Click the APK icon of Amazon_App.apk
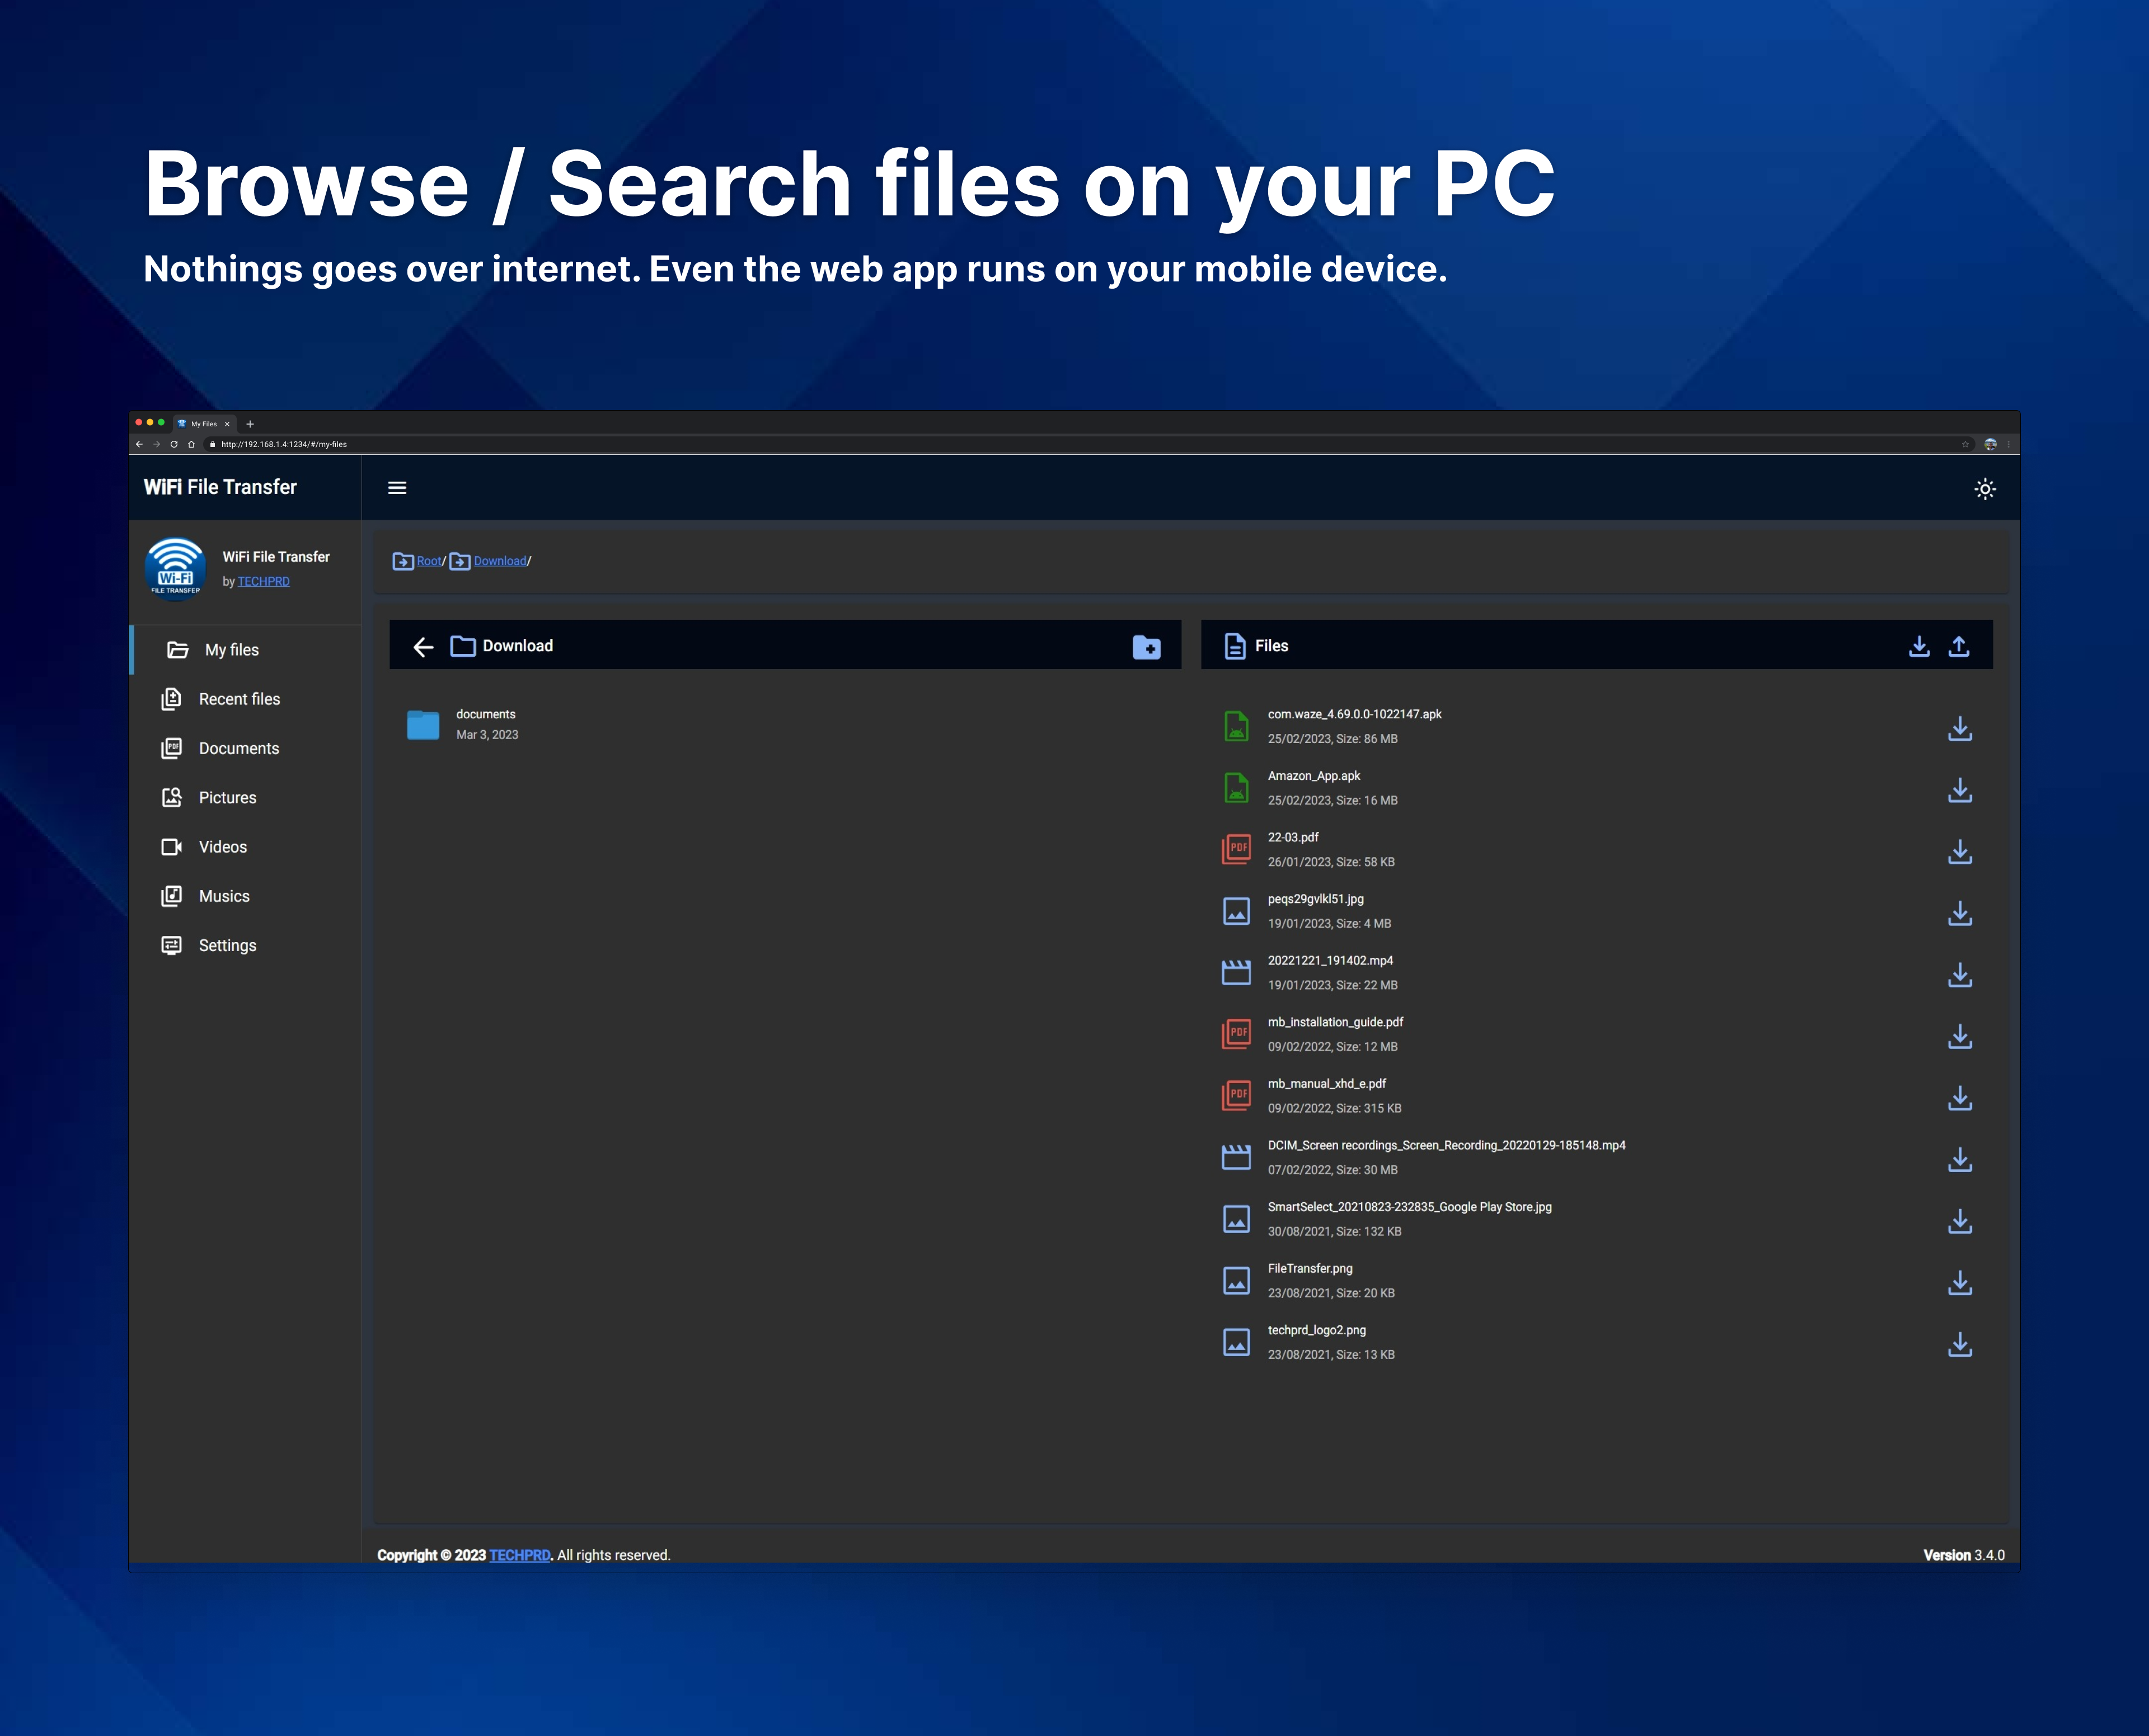Viewport: 2149px width, 1736px height. (1237, 788)
